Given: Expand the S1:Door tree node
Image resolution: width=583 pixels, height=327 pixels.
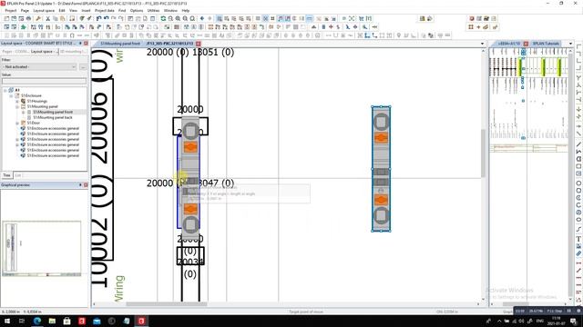Looking at the screenshot, I should pos(17,123).
